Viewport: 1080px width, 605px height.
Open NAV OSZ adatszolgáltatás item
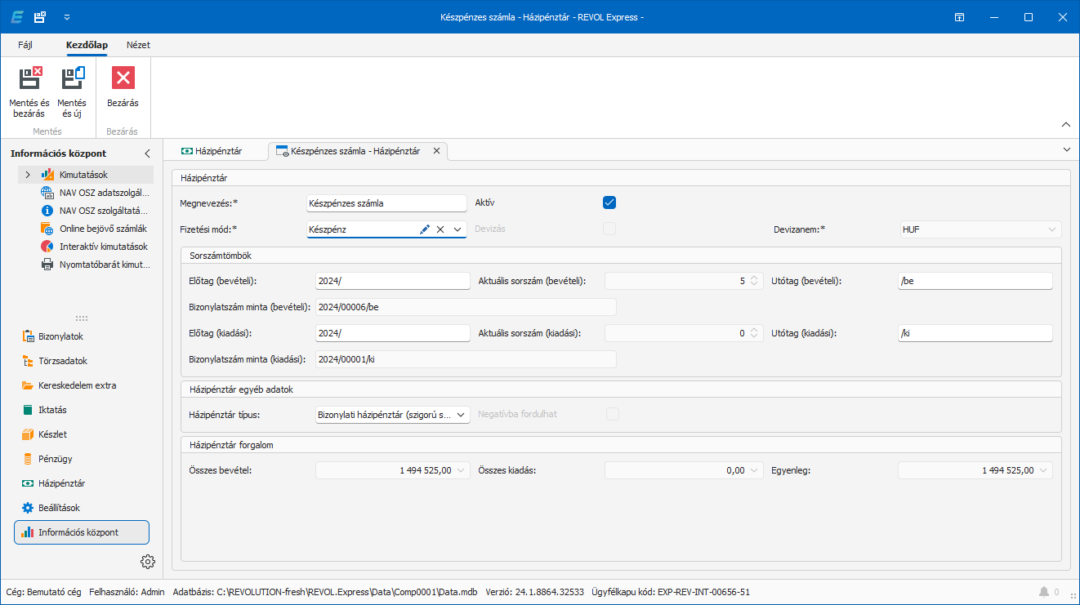click(x=104, y=193)
